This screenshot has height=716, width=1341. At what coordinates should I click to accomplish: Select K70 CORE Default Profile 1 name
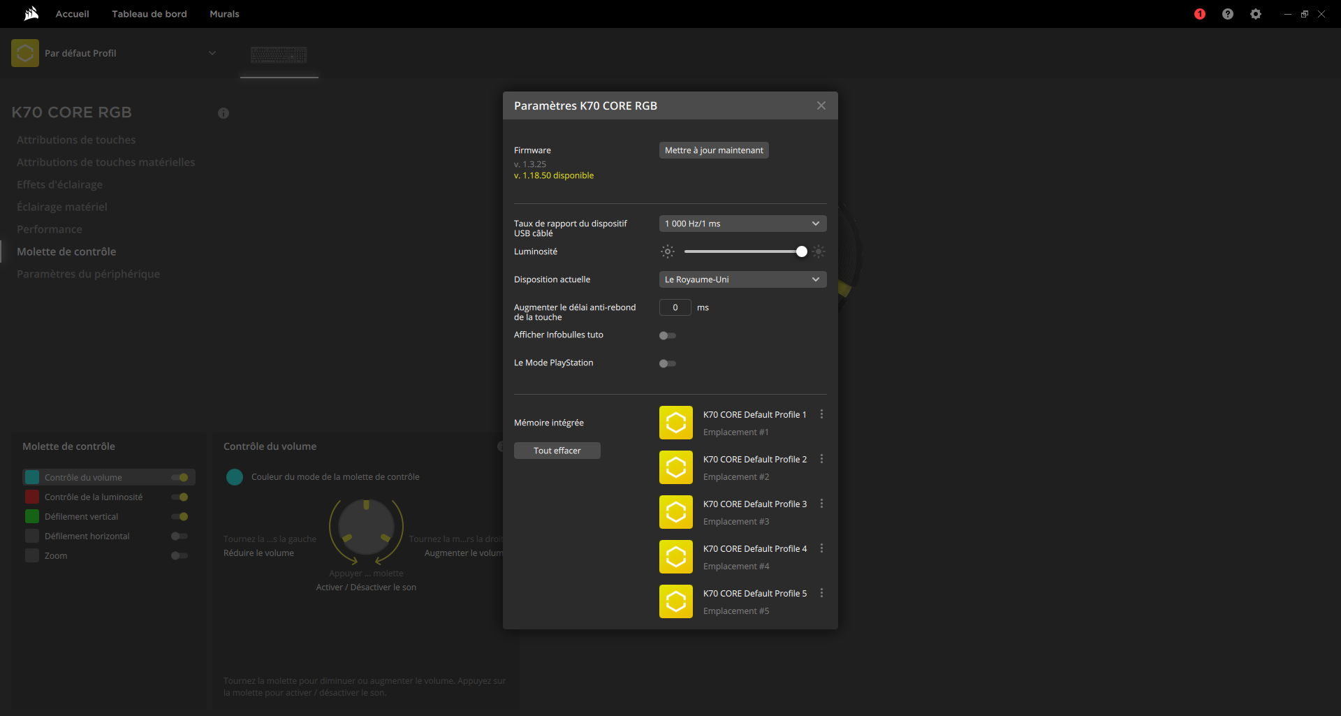(x=755, y=414)
